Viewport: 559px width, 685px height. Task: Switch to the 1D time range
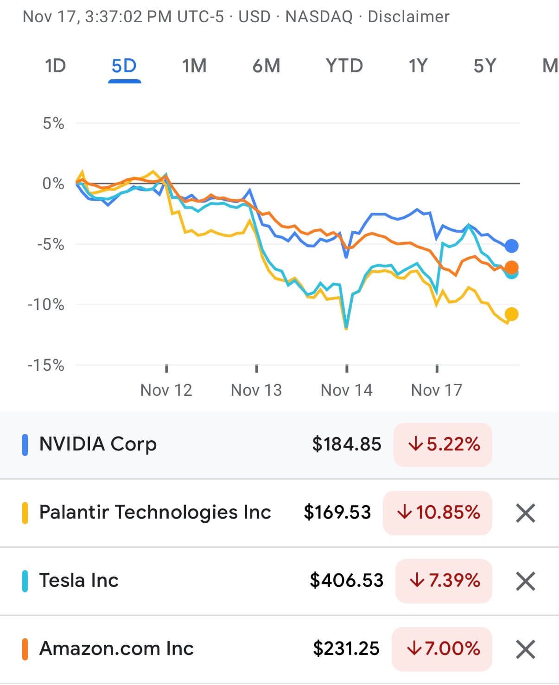tap(55, 66)
